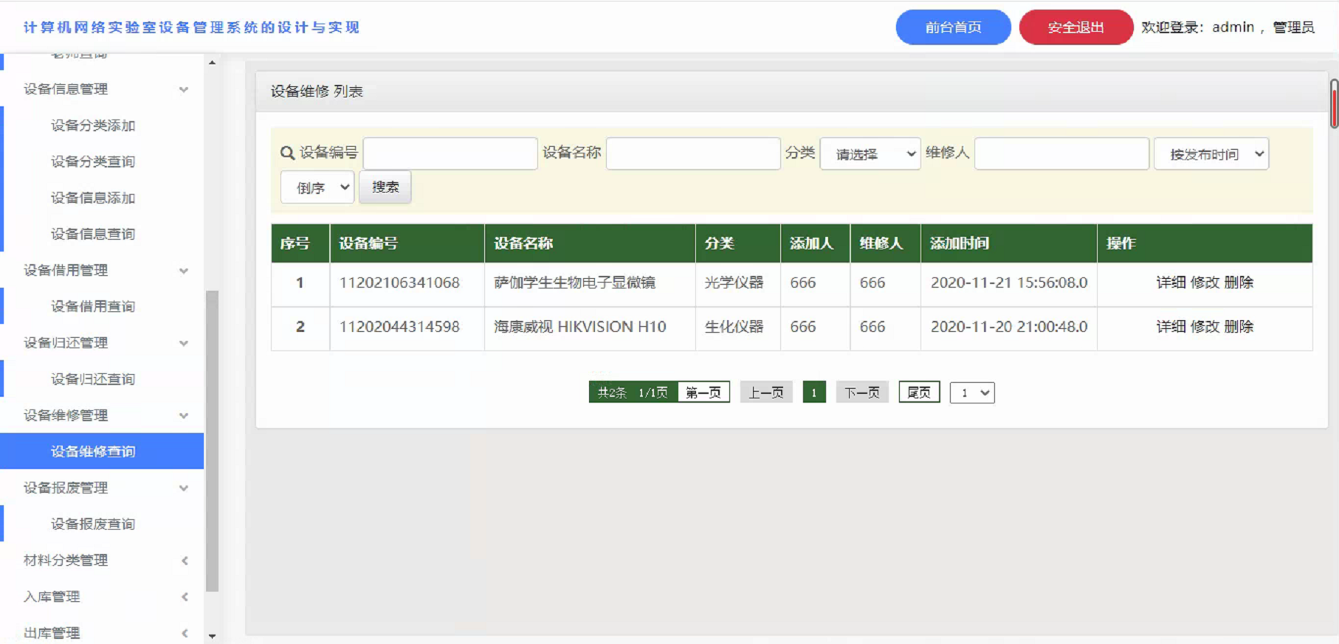The height and width of the screenshot is (644, 1339).
Task: Expand the 材料分类管理 menu chevron
Action: 185,561
